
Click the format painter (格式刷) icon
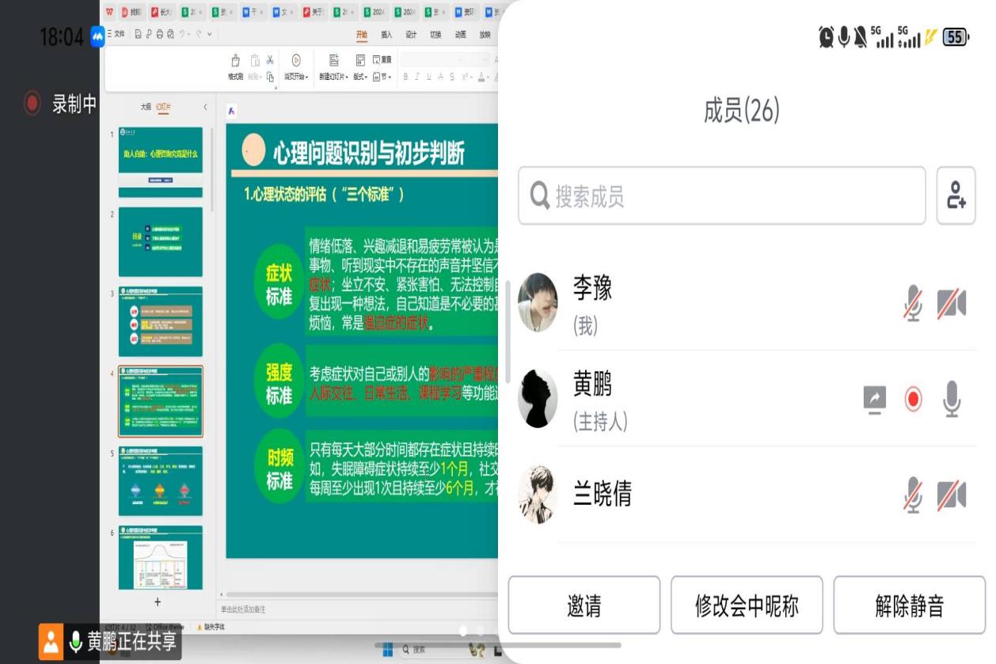point(235,61)
